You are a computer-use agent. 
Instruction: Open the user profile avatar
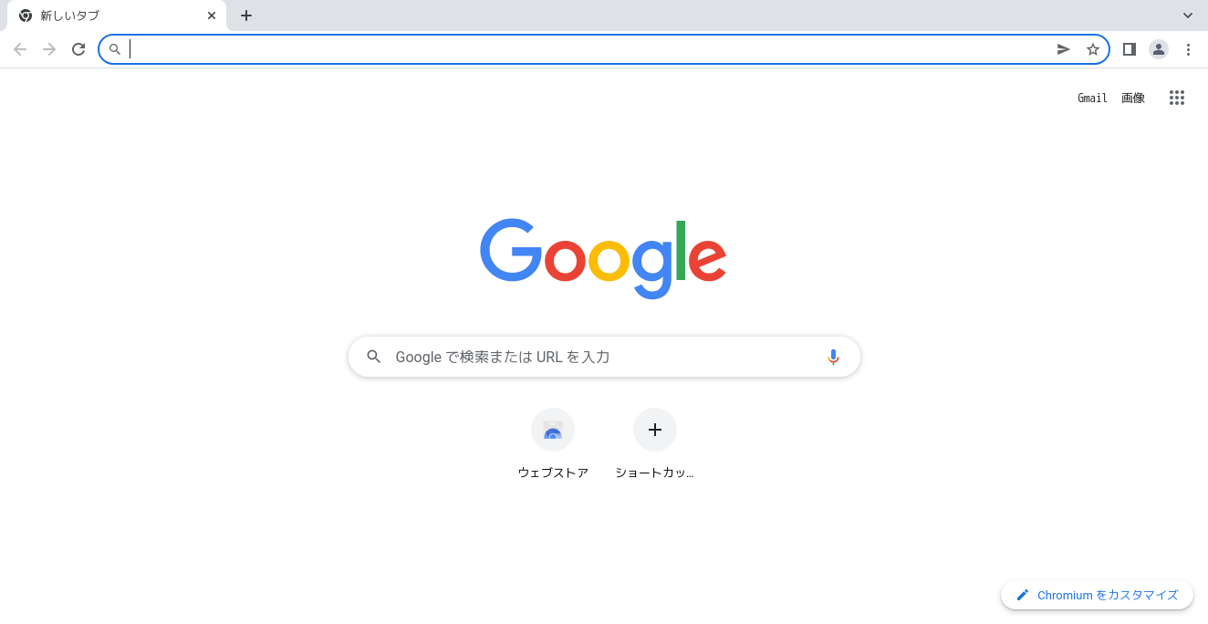(1158, 49)
